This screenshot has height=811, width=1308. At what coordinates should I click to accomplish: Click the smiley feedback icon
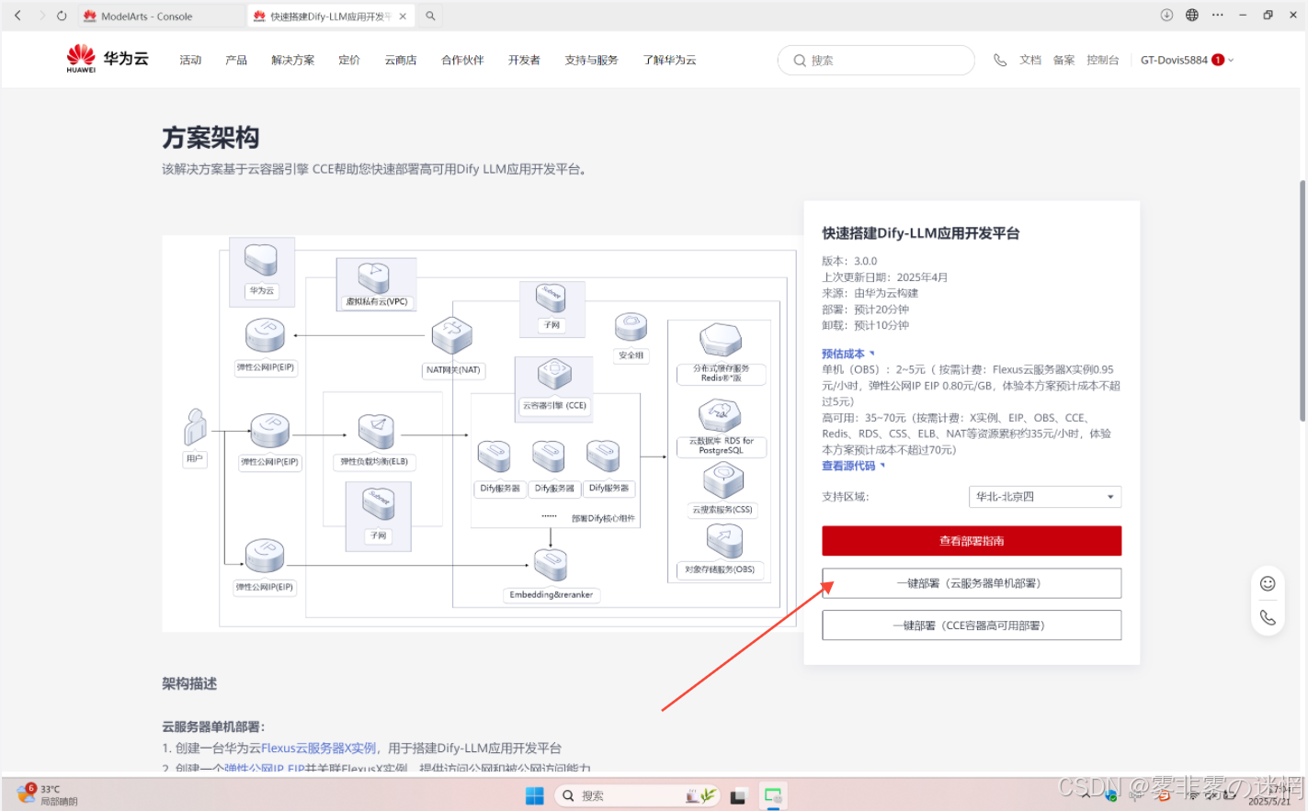tap(1268, 583)
